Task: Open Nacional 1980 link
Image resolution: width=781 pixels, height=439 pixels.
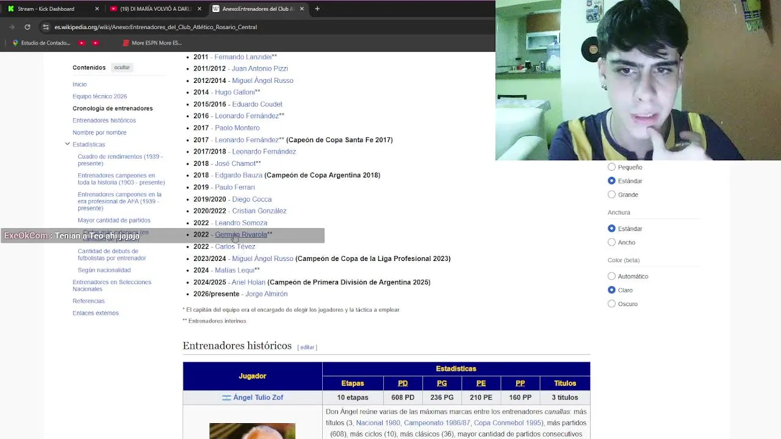Action: click(378, 423)
